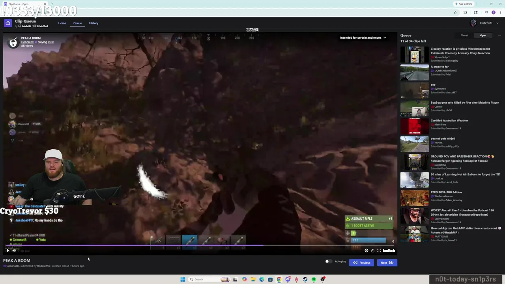Image resolution: width=505 pixels, height=284 pixels.
Task: Click the 11 of 34 clips left text
Action: pyautogui.click(x=413, y=41)
